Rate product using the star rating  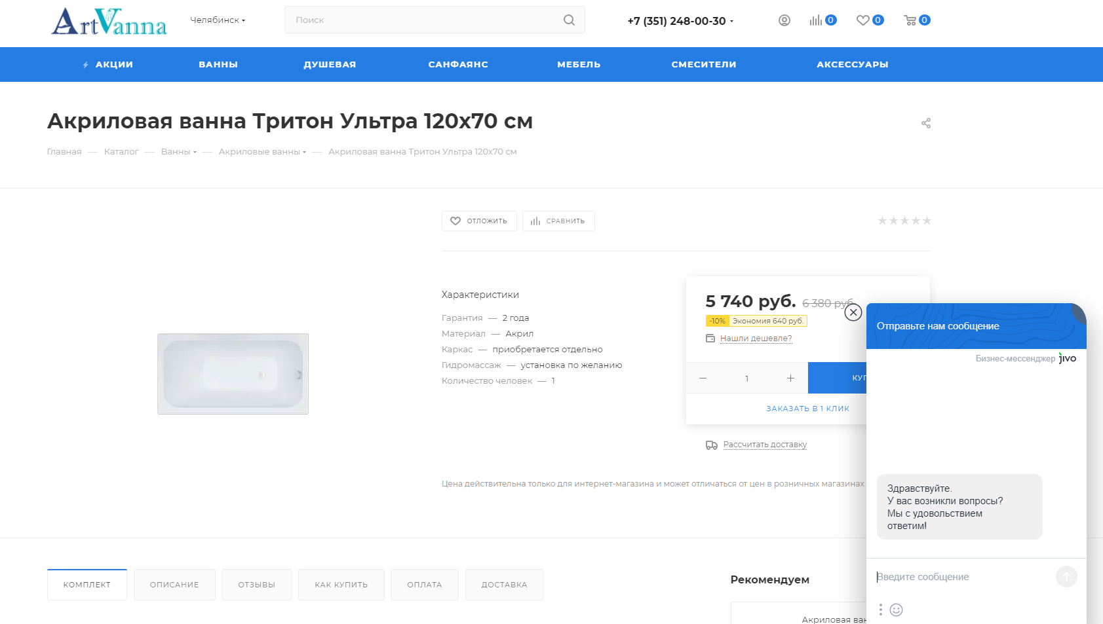904,221
